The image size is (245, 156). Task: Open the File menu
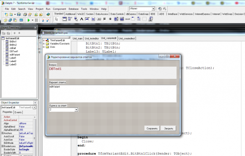tap(7, 9)
